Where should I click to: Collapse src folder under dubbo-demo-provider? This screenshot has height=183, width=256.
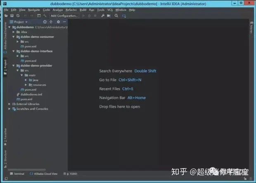point(18,70)
